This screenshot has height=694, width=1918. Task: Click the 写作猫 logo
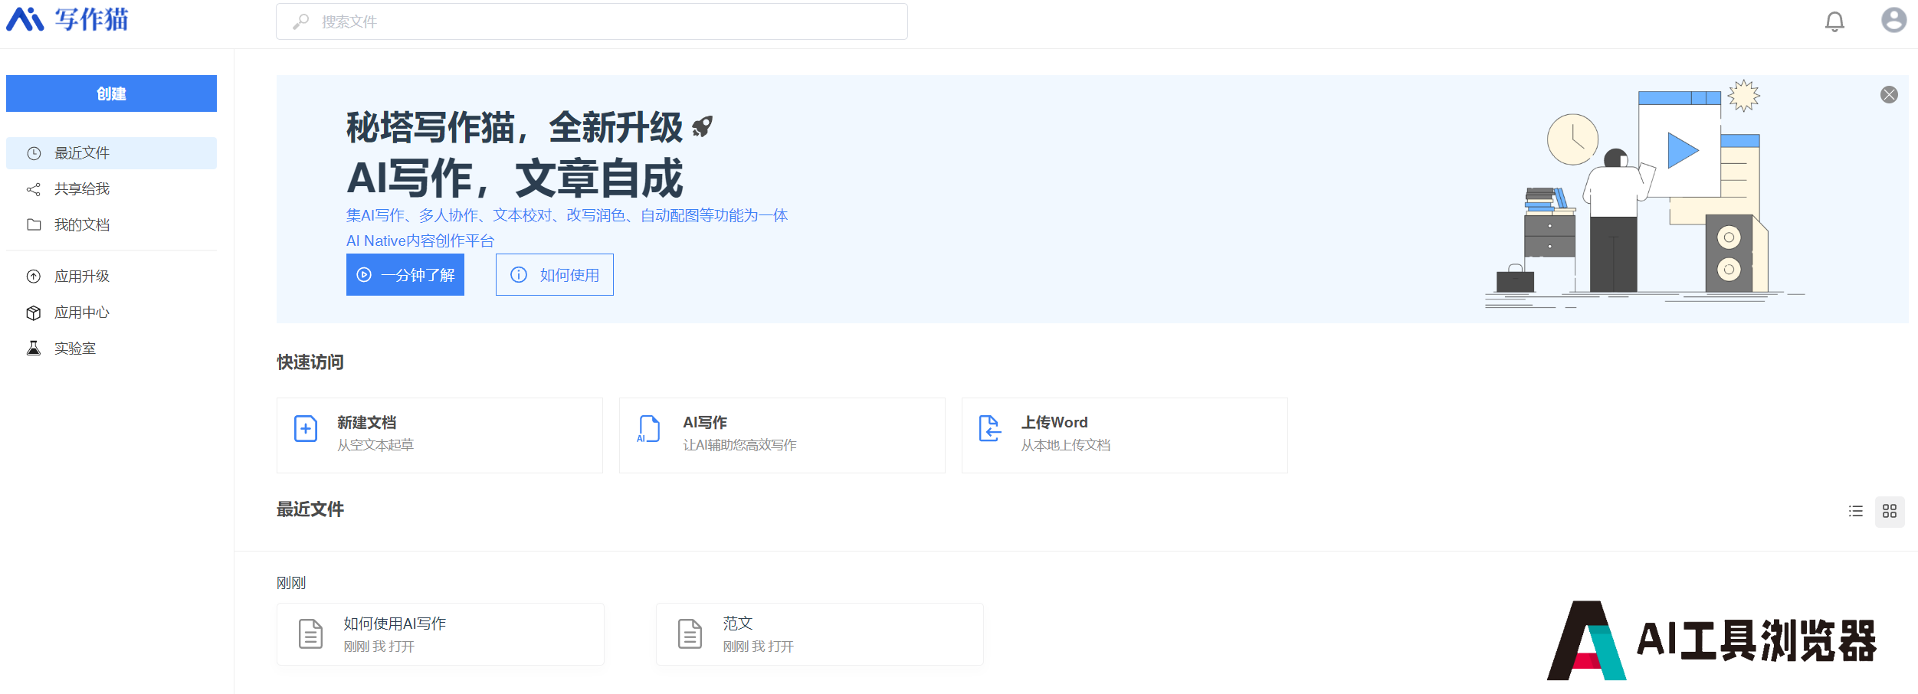tap(68, 20)
